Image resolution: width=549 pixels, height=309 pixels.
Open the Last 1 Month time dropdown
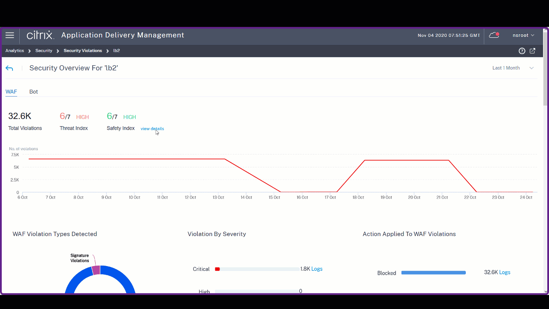pos(513,68)
